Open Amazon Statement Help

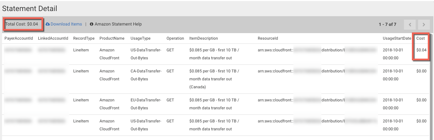(x=118, y=24)
